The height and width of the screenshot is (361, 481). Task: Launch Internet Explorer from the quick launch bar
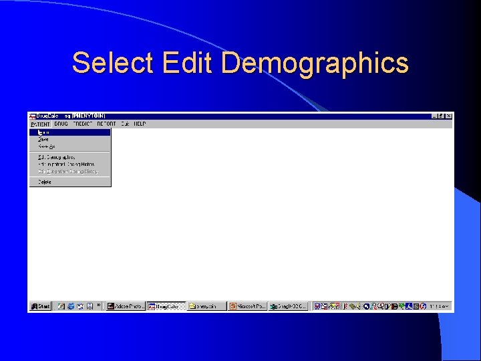point(71,306)
